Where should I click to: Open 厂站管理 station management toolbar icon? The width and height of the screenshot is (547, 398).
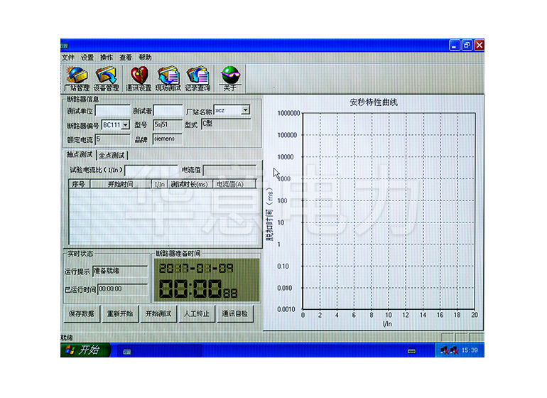click(x=77, y=77)
